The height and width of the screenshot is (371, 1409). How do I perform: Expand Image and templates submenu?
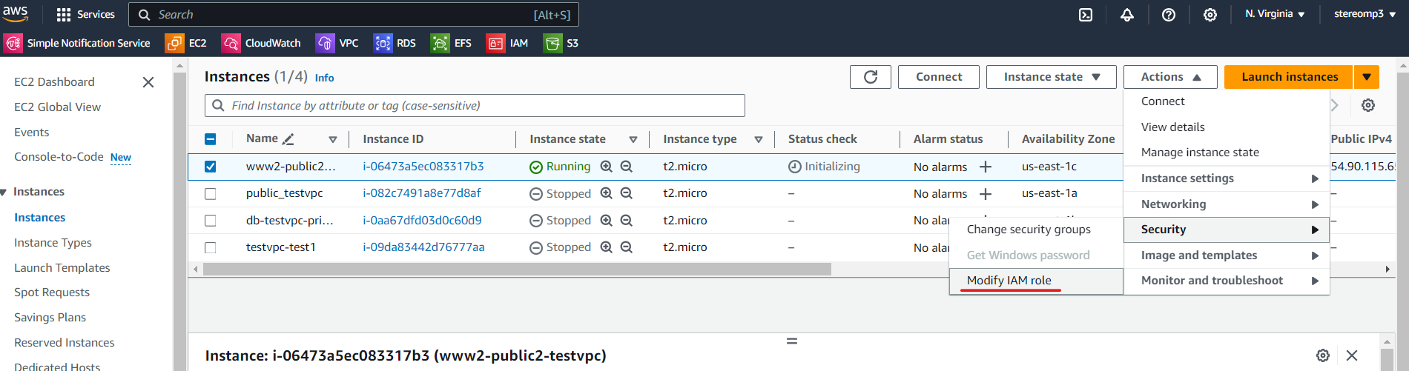[1226, 255]
